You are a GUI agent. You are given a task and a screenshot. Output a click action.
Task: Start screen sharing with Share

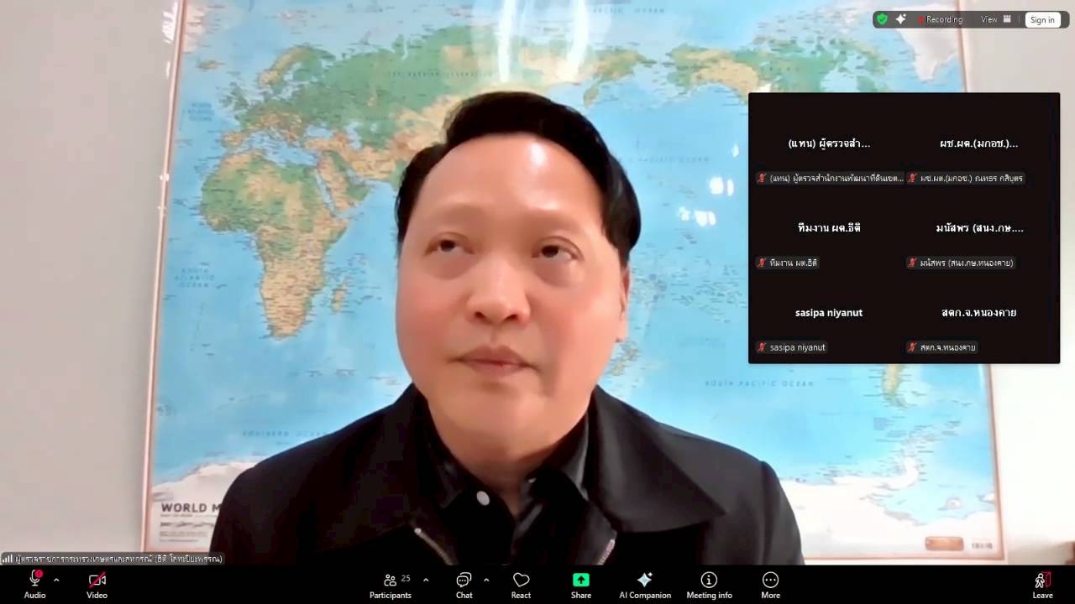[x=580, y=585]
